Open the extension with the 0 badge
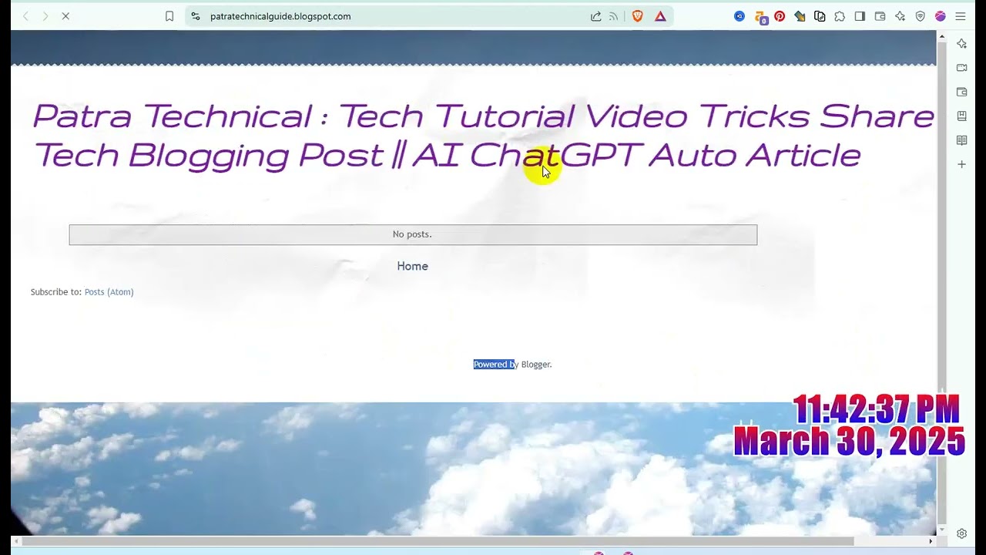Screen dimensions: 986x555 (x=760, y=17)
